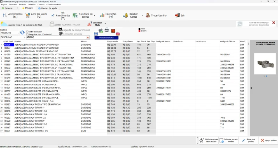Image resolution: width=278 pixels, height=148 pixels.
Task: Click the clamp product image thumbnail
Action: (265, 64)
